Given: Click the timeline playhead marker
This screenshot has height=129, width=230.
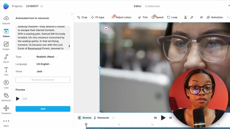Looking at the screenshot, I should point(86,124).
